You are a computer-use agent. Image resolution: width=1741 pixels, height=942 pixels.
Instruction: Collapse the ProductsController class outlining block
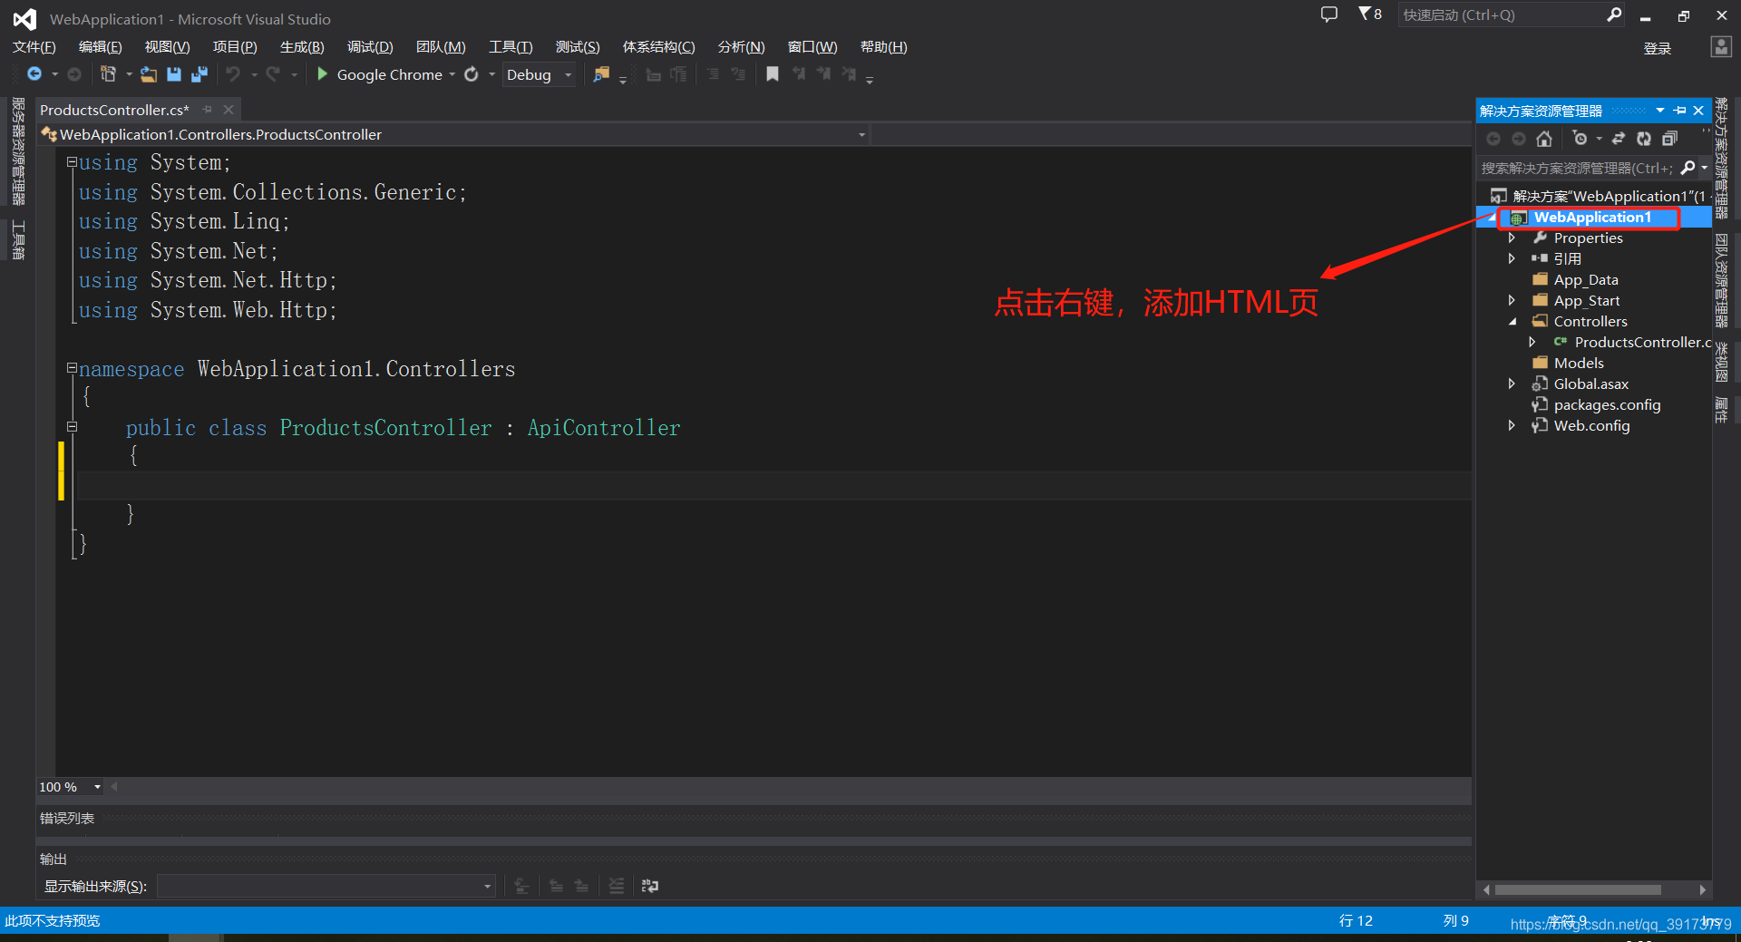pos(72,427)
